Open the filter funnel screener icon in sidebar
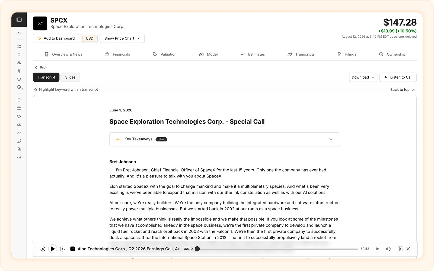 coord(19,71)
